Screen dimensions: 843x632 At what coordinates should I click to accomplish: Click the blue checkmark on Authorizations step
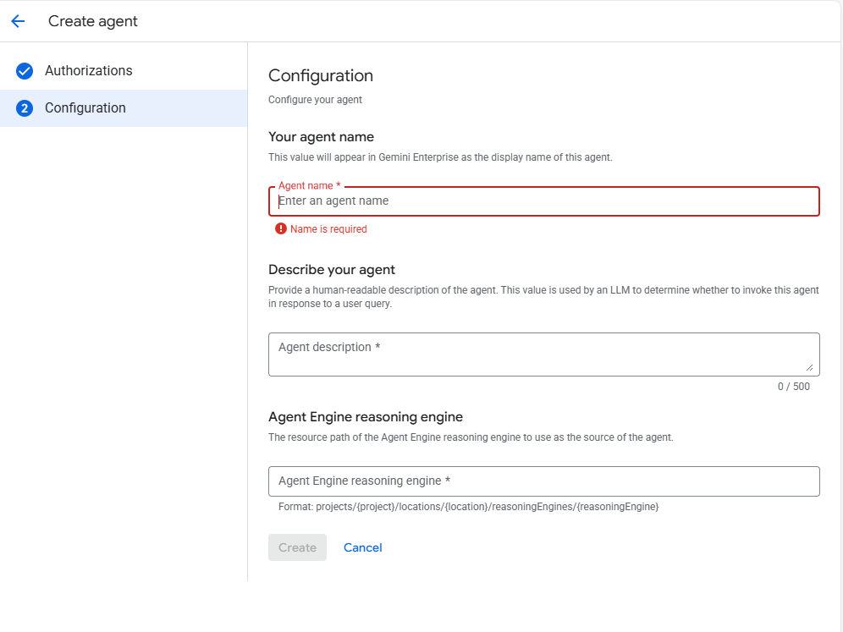pyautogui.click(x=25, y=71)
